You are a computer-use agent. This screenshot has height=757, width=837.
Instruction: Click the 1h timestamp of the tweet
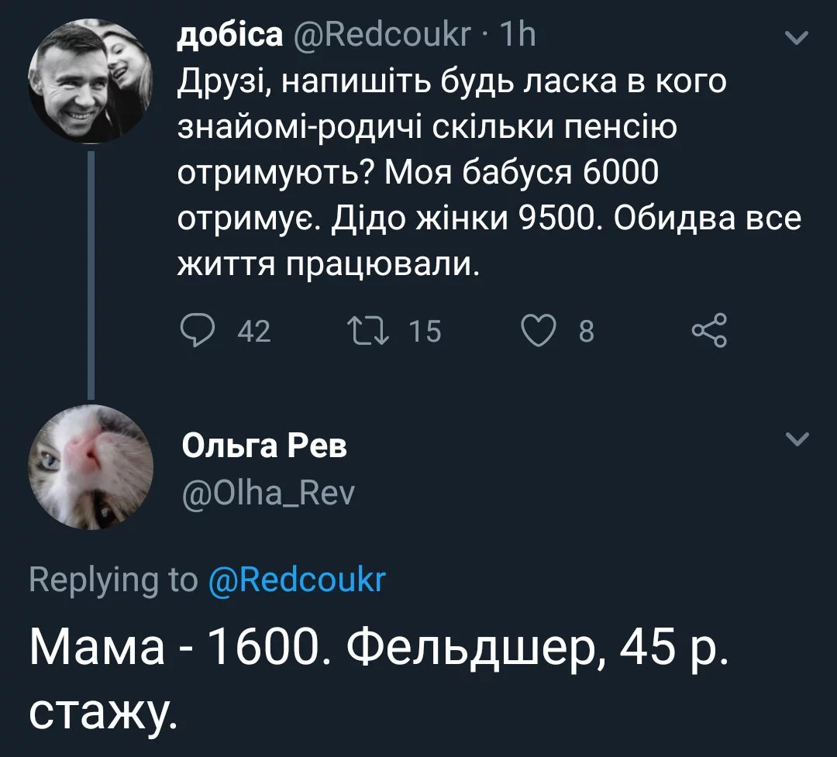pyautogui.click(x=518, y=36)
